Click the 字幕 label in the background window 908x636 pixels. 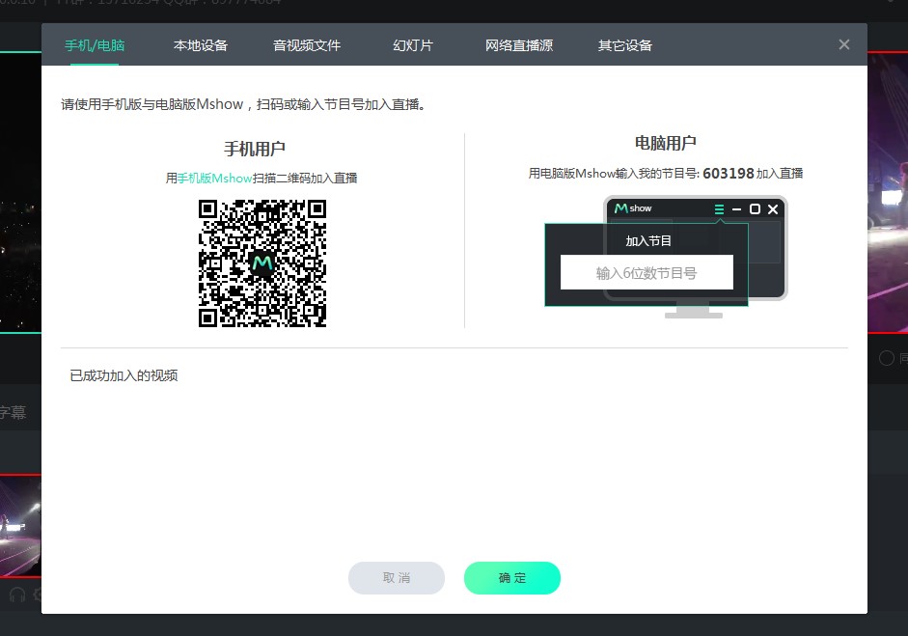pos(13,412)
